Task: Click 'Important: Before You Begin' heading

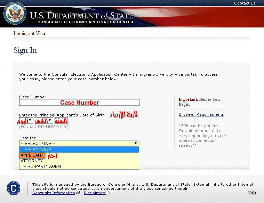Action: (x=199, y=101)
